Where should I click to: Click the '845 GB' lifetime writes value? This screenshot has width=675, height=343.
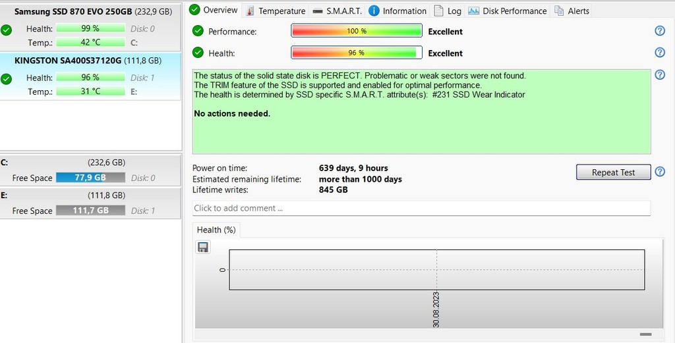coord(333,190)
